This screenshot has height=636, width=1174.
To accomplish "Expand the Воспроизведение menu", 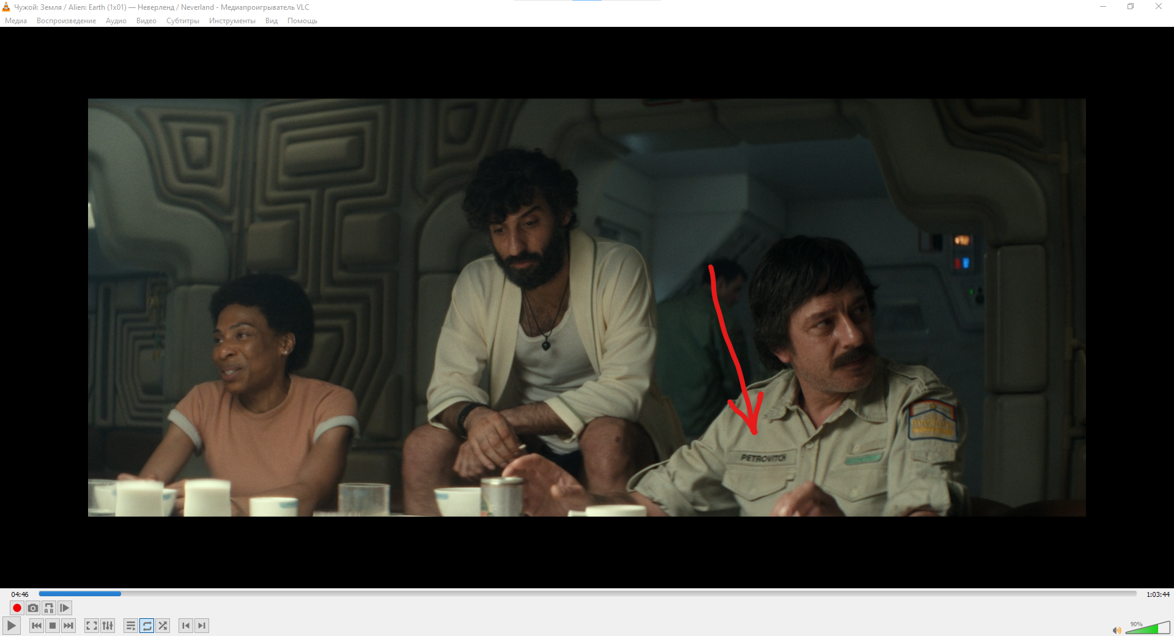I will [66, 21].
